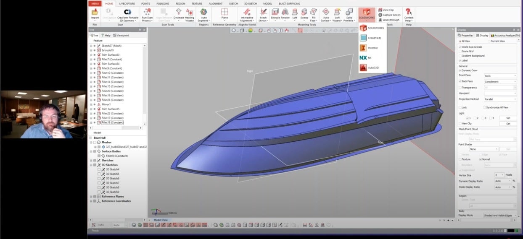Select the Extrude modeling tool

tap(275, 12)
